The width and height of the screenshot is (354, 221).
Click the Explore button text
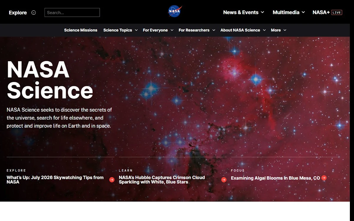[18, 13]
